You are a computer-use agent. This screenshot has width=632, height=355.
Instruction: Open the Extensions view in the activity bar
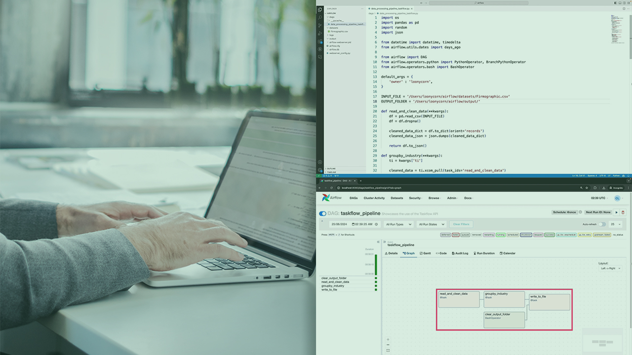tap(320, 41)
